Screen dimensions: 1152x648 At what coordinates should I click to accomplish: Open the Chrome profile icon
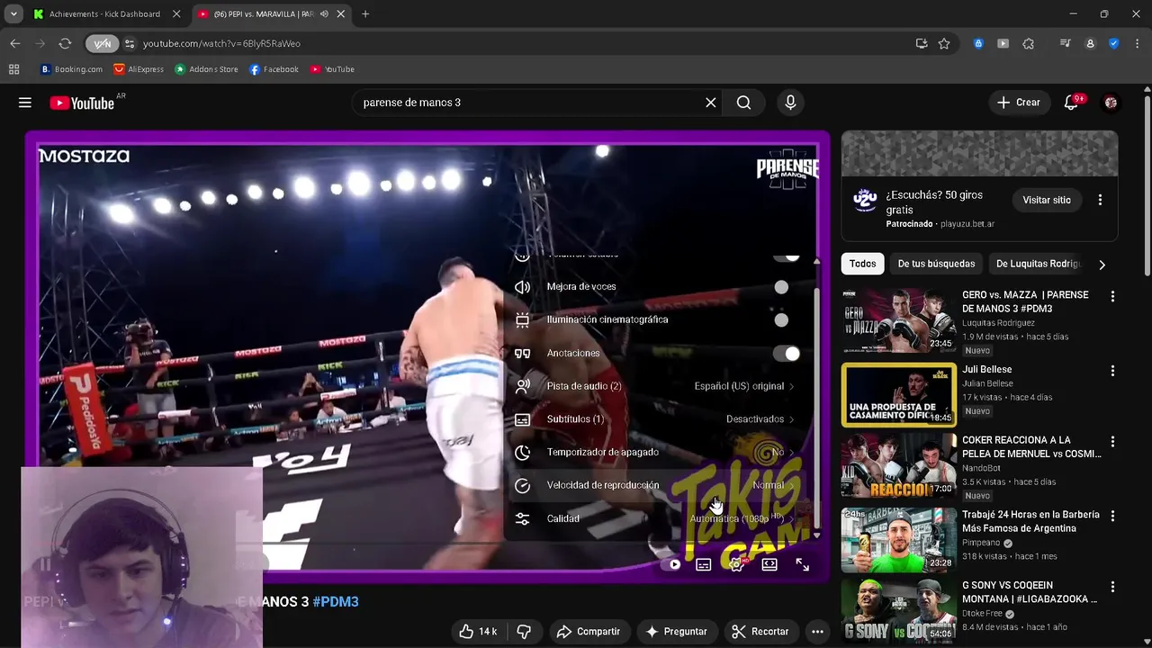click(x=1090, y=43)
